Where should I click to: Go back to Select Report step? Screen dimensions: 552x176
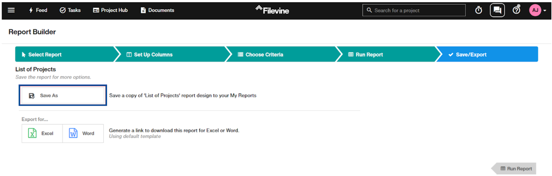tap(66, 55)
